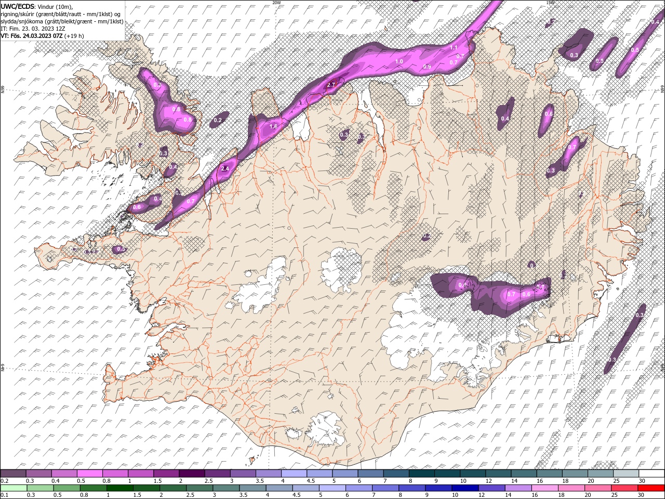Click the 15W longitude label
Image resolution: width=665 pixels, height=499 pixels.
click(550, 3)
